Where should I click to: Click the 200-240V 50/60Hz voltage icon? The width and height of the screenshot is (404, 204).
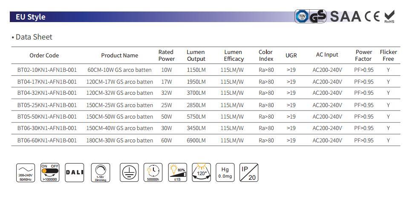pos(26,173)
